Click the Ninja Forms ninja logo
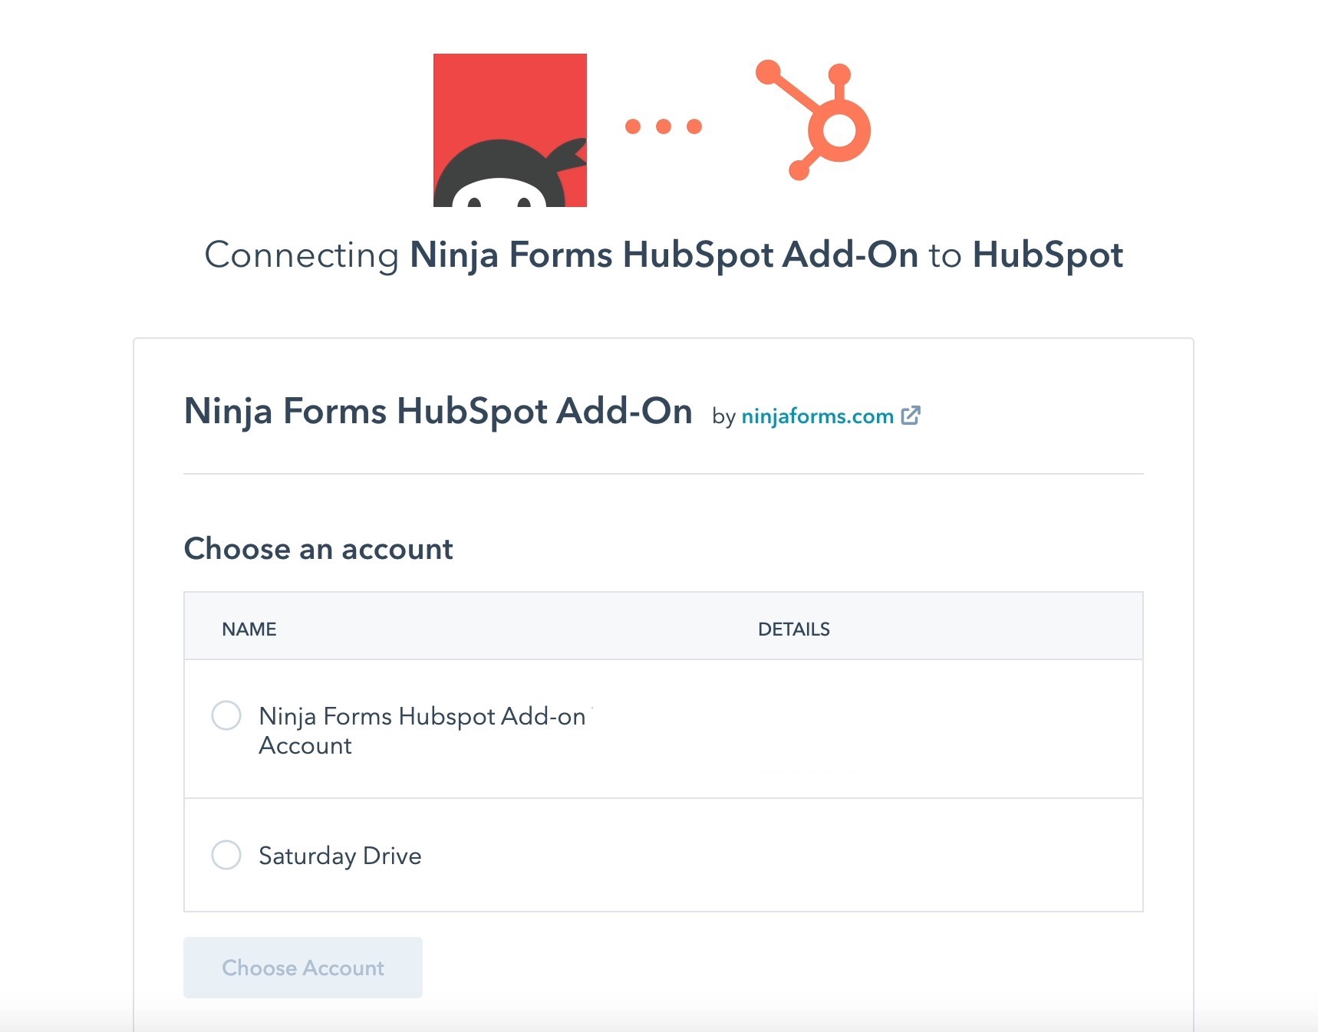 pos(510,130)
